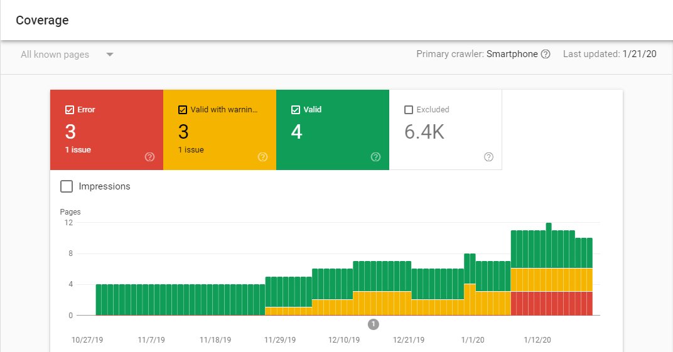The image size is (673, 352).
Task: Click the arrow beside All known pages
Action: tap(110, 55)
